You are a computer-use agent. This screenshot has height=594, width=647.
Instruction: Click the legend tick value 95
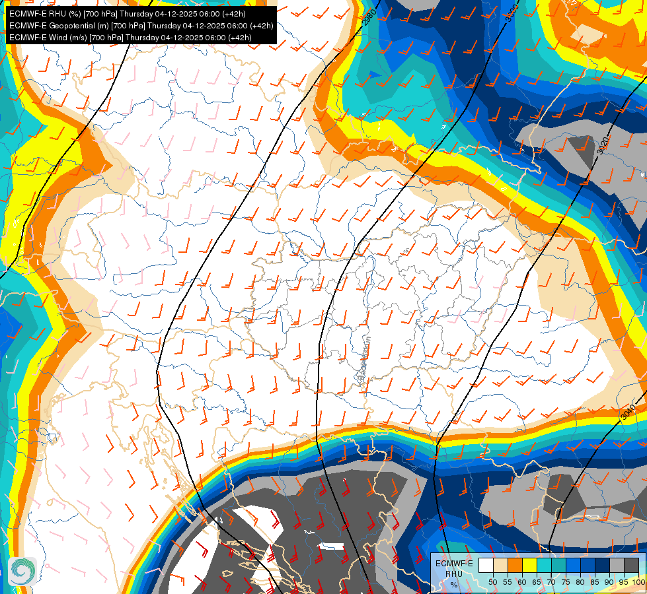pyautogui.click(x=624, y=582)
